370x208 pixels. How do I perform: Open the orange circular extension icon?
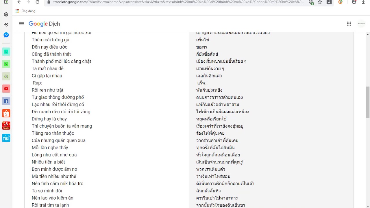click(x=341, y=2)
